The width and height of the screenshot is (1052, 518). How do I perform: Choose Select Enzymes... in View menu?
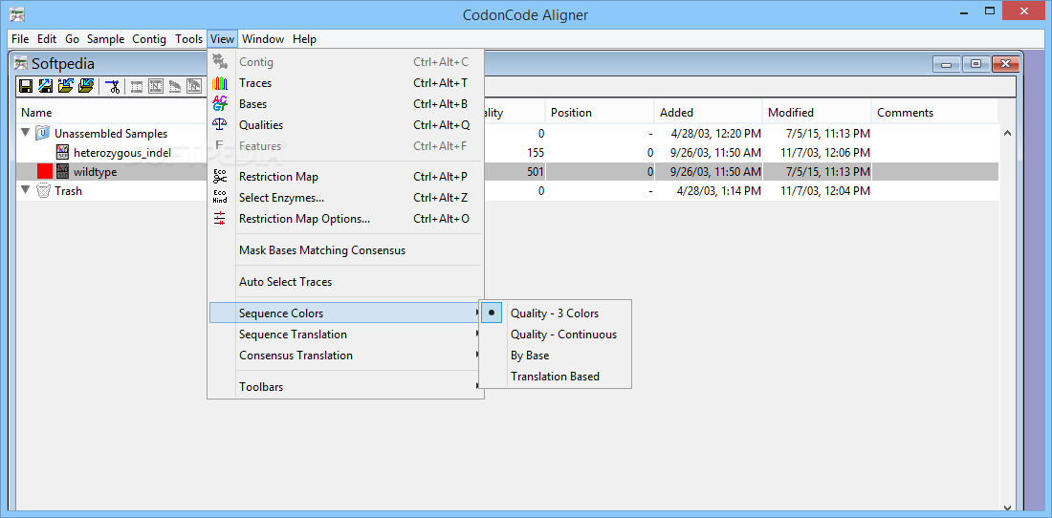(345, 198)
